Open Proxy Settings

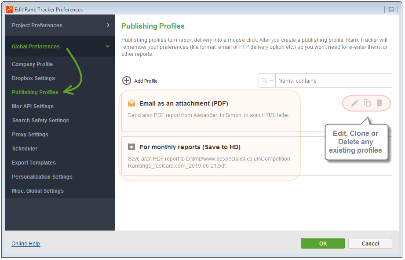(30, 134)
